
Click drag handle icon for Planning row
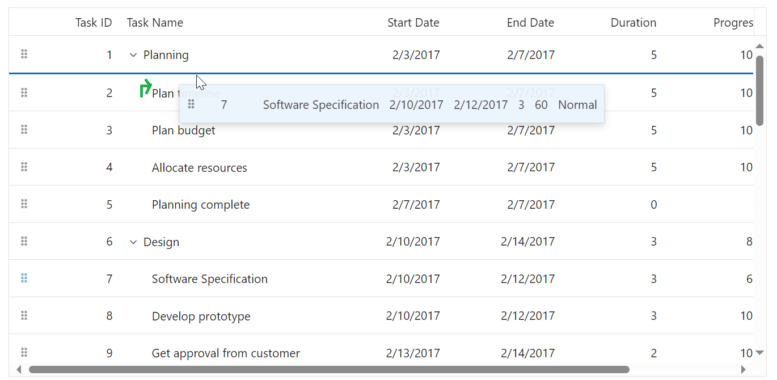point(24,54)
